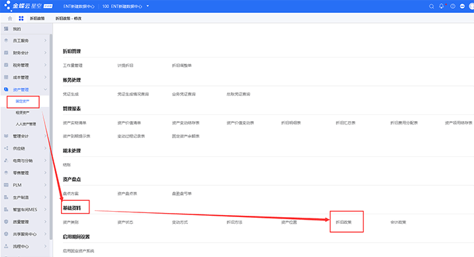Image resolution: width=474 pixels, height=257 pixels.
Task: Click the 共享服务中心 sidebar icon
Action: pyautogui.click(x=6, y=234)
